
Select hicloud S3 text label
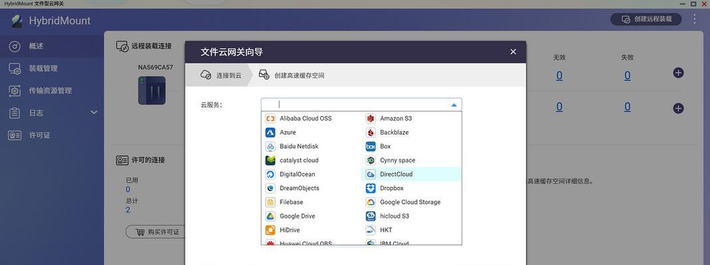click(395, 216)
